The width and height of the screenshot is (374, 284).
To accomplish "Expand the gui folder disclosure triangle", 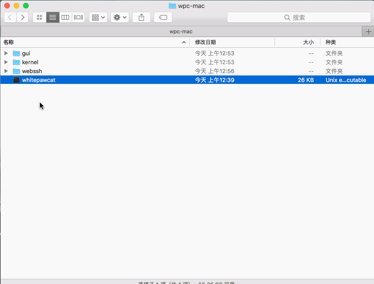I will [x=6, y=53].
